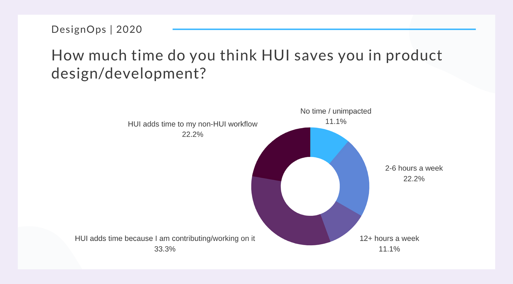Click the 12+ hours a week donut slice
Image resolution: width=513 pixels, height=284 pixels.
pyautogui.click(x=342, y=223)
